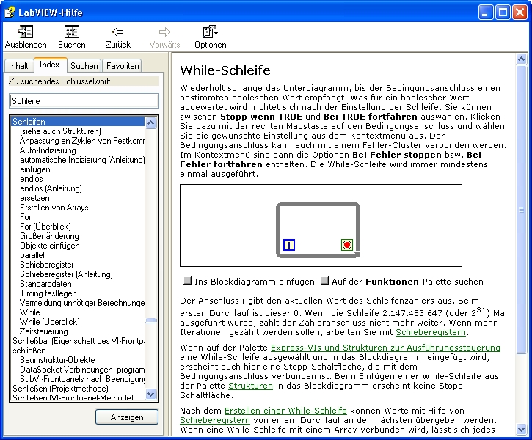Open Express-VIs und Strukturen zur Ausführungssteuerung link
532x440 pixels.
(x=385, y=348)
